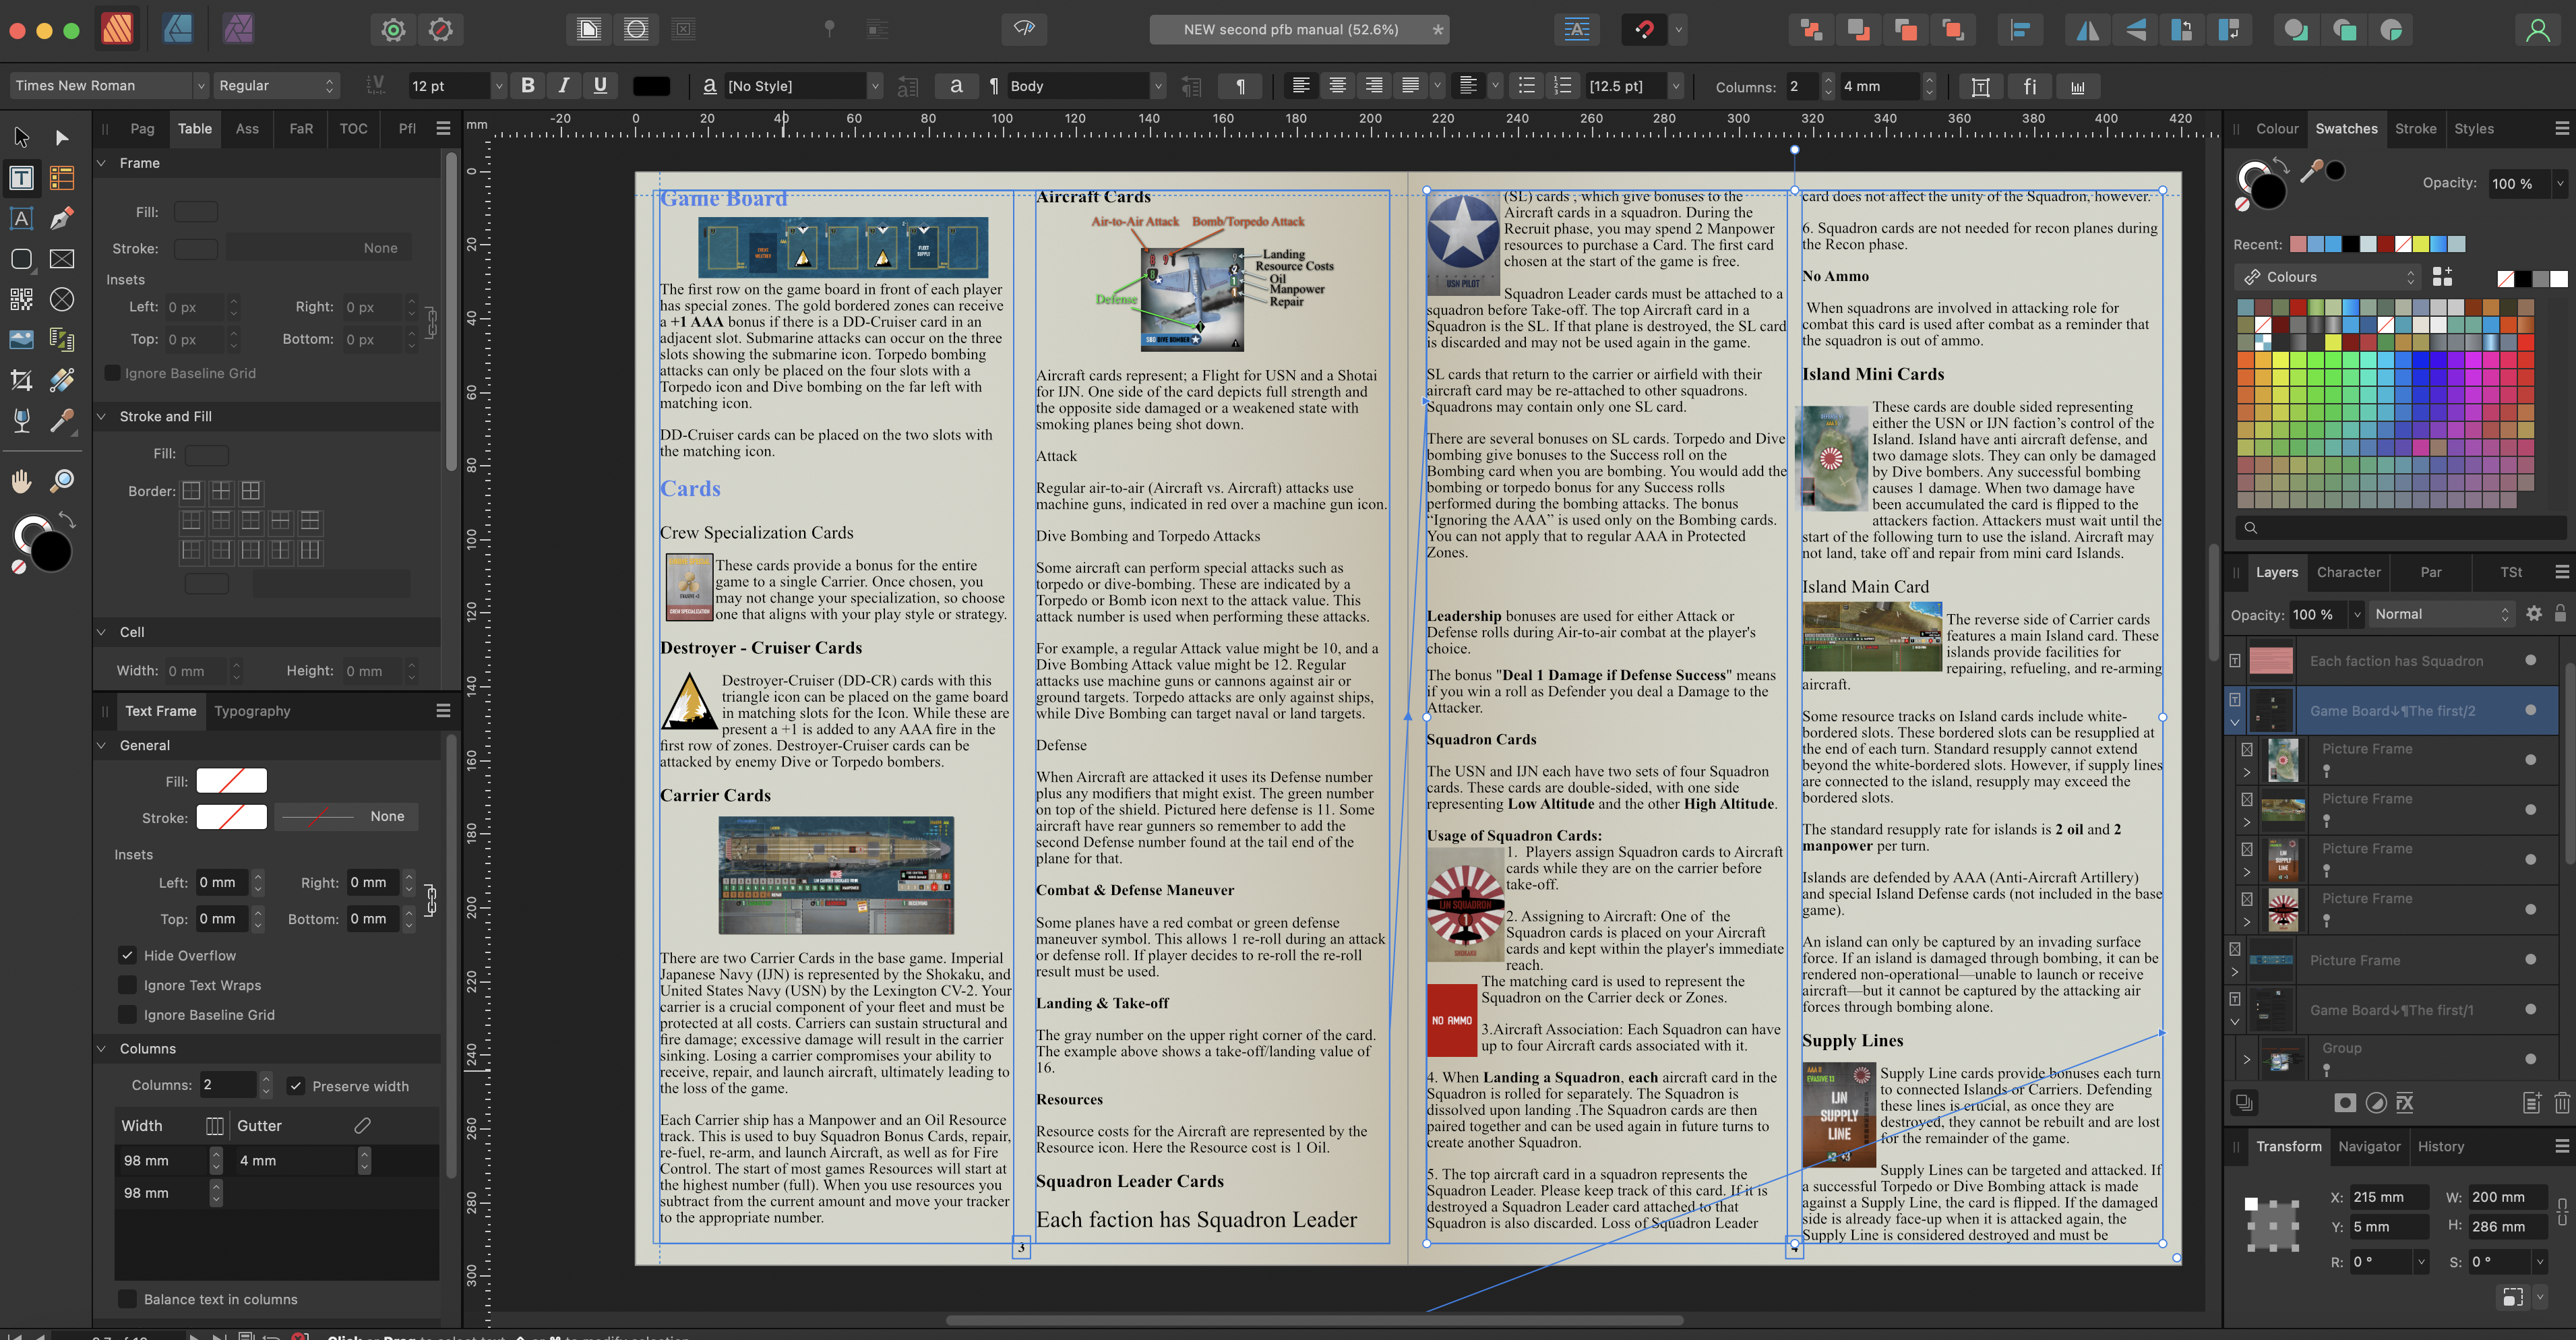Image resolution: width=2576 pixels, height=1340 pixels.
Task: Activate the Place Image tool
Action: point(21,340)
